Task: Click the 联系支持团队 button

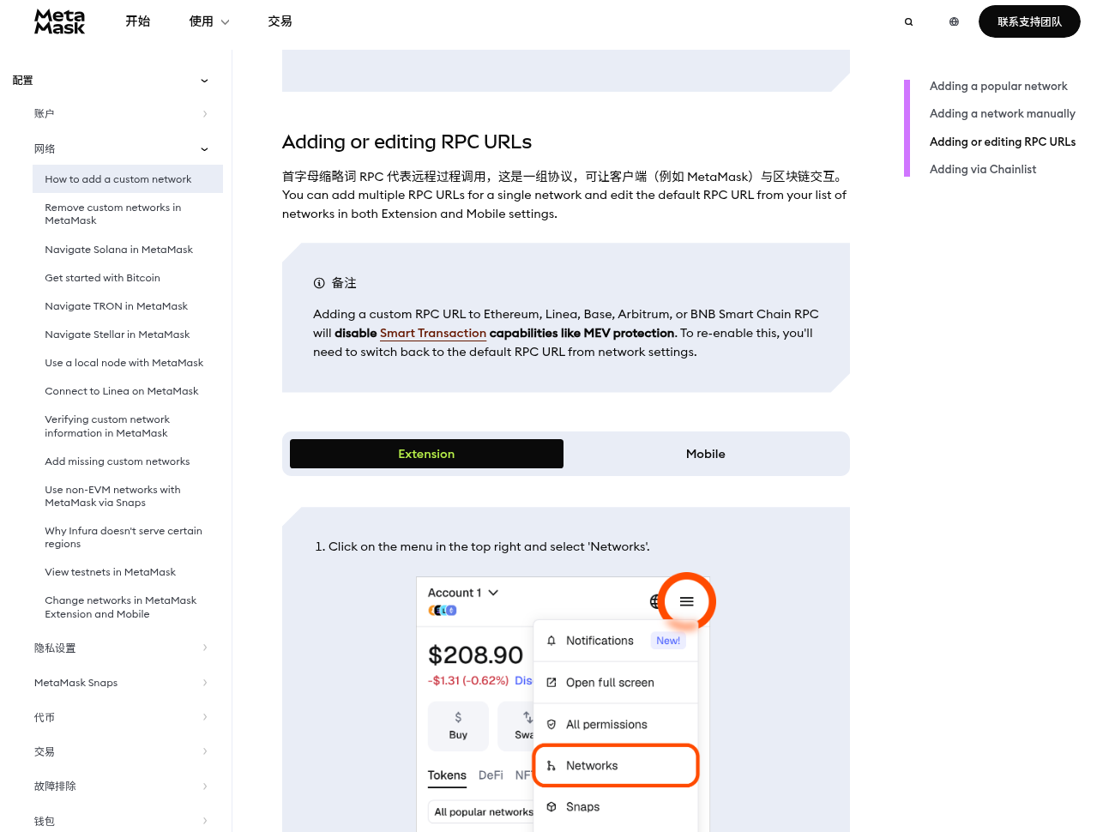Action: [1029, 21]
